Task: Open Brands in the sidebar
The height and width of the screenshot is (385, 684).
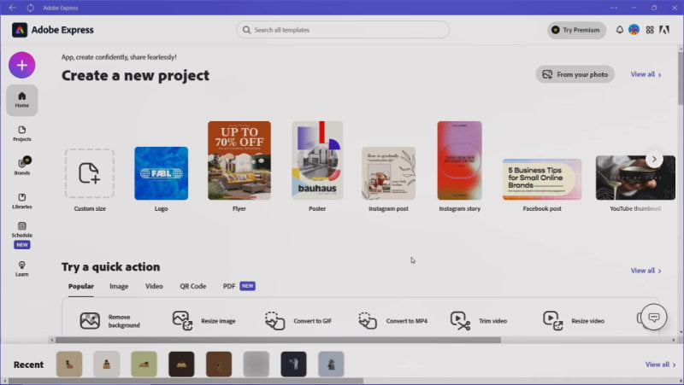Action: [x=22, y=166]
